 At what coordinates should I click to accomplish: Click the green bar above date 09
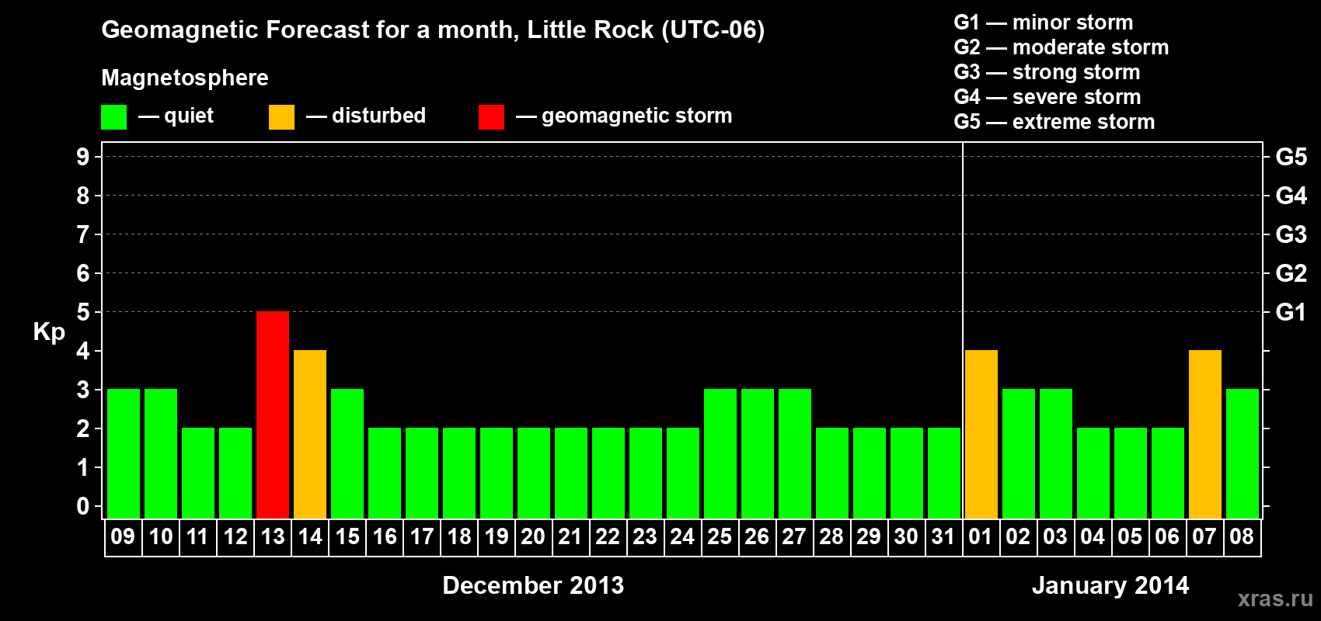pyautogui.click(x=124, y=454)
